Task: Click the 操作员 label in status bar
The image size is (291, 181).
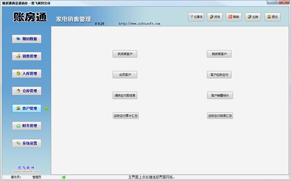Action: [x=16, y=177]
